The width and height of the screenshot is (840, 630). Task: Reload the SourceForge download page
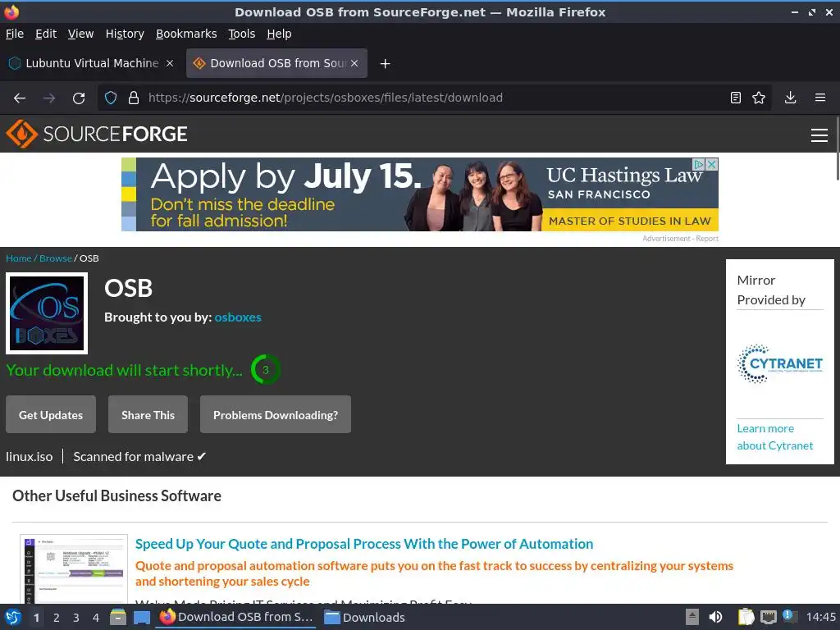click(x=79, y=98)
